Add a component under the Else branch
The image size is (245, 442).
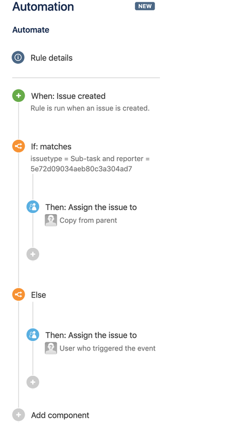pyautogui.click(x=33, y=382)
